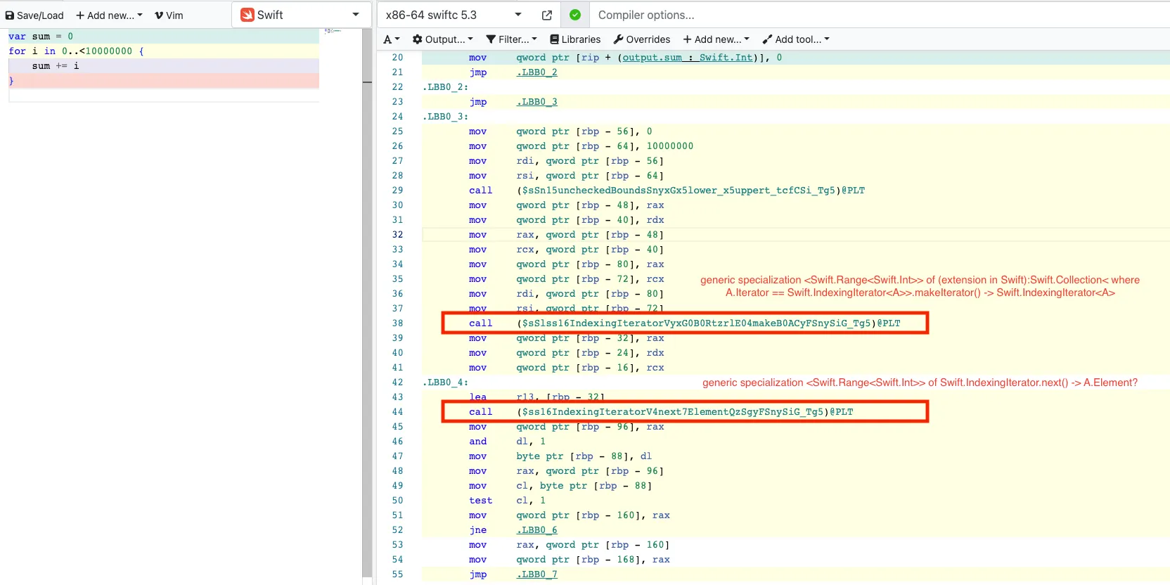Click the 'and dl, 1' instruction

(x=507, y=442)
